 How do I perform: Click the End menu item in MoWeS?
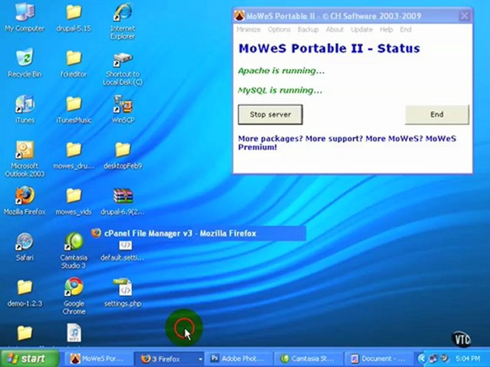coord(406,30)
